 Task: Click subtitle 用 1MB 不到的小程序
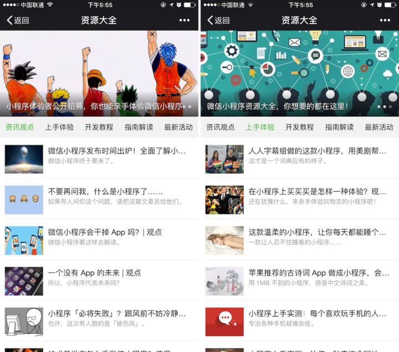point(309,283)
